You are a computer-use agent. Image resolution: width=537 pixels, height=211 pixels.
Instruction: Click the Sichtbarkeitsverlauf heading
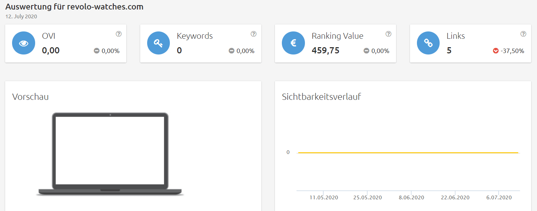tap(321, 97)
